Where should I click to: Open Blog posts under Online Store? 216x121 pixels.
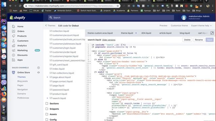[x=23, y=81]
